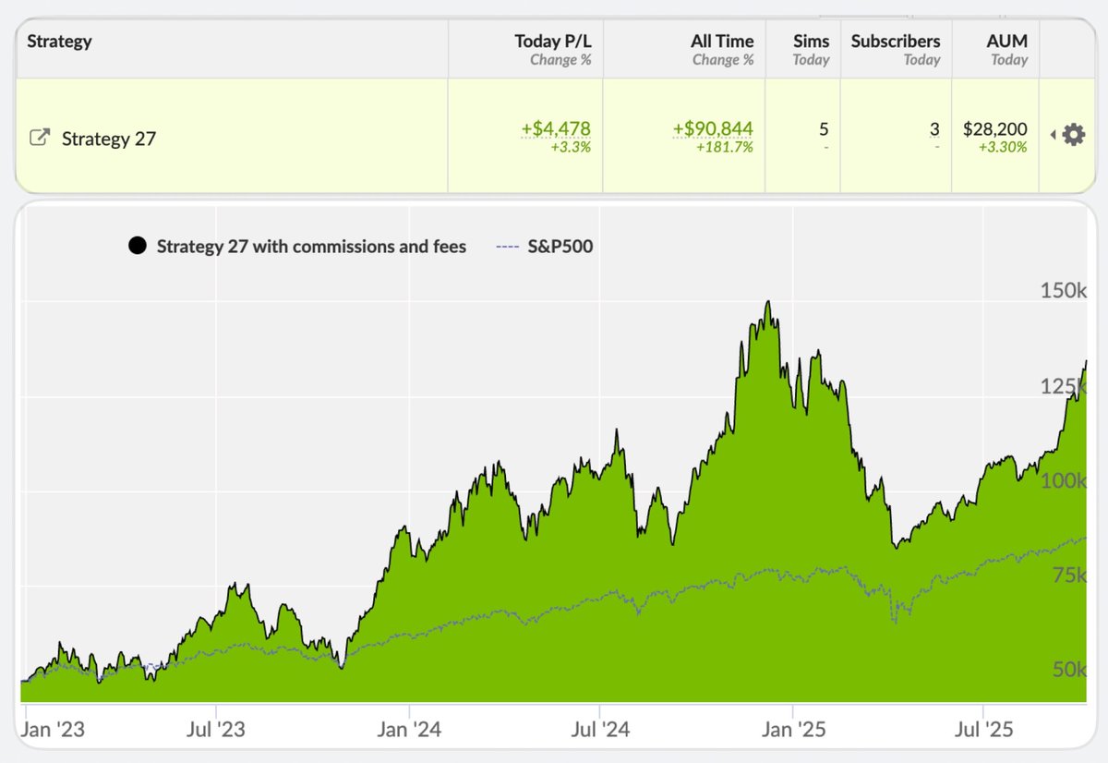This screenshot has width=1108, height=763.
Task: Sort by the AUM column header
Action: tap(1007, 41)
